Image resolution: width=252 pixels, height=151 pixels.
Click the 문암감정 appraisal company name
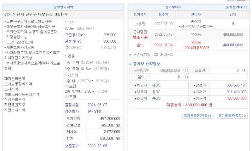tap(94, 111)
